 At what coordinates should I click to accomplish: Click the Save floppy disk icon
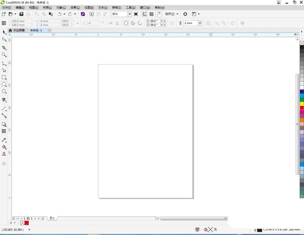click(x=21, y=14)
